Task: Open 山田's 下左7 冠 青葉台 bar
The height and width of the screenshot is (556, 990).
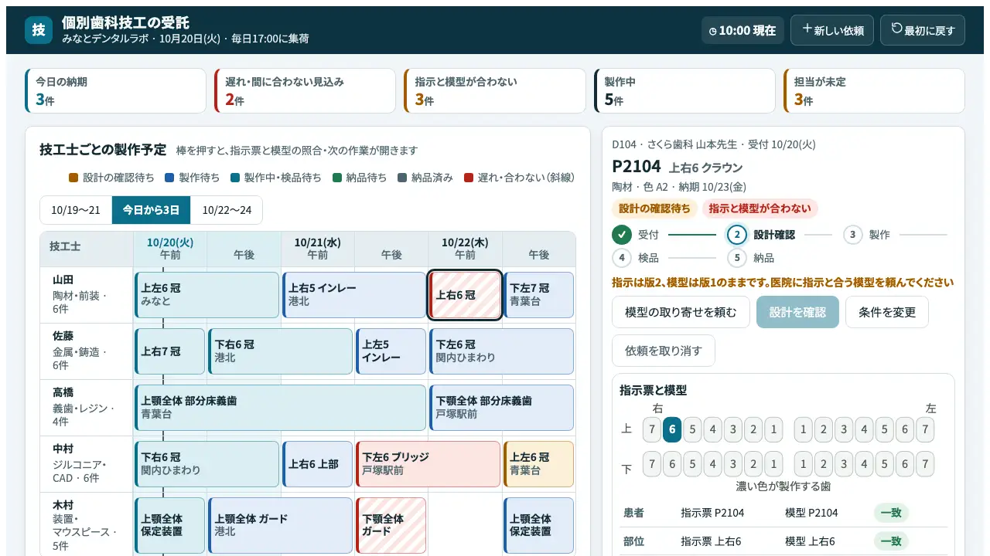Action: click(539, 295)
